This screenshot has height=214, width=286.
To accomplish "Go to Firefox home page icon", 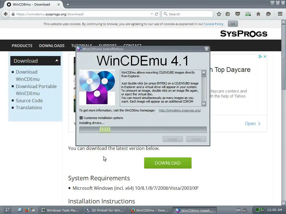I will tap(258, 14).
